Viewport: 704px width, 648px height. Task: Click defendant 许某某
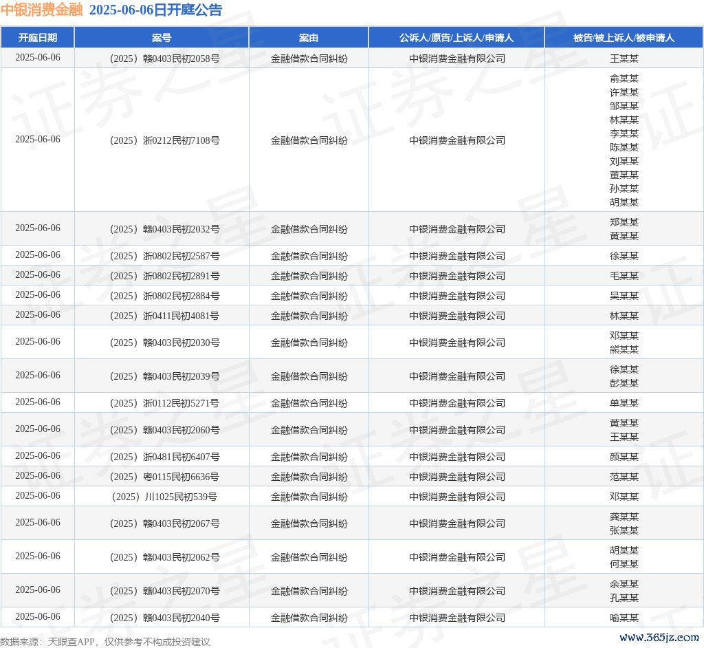[x=624, y=93]
